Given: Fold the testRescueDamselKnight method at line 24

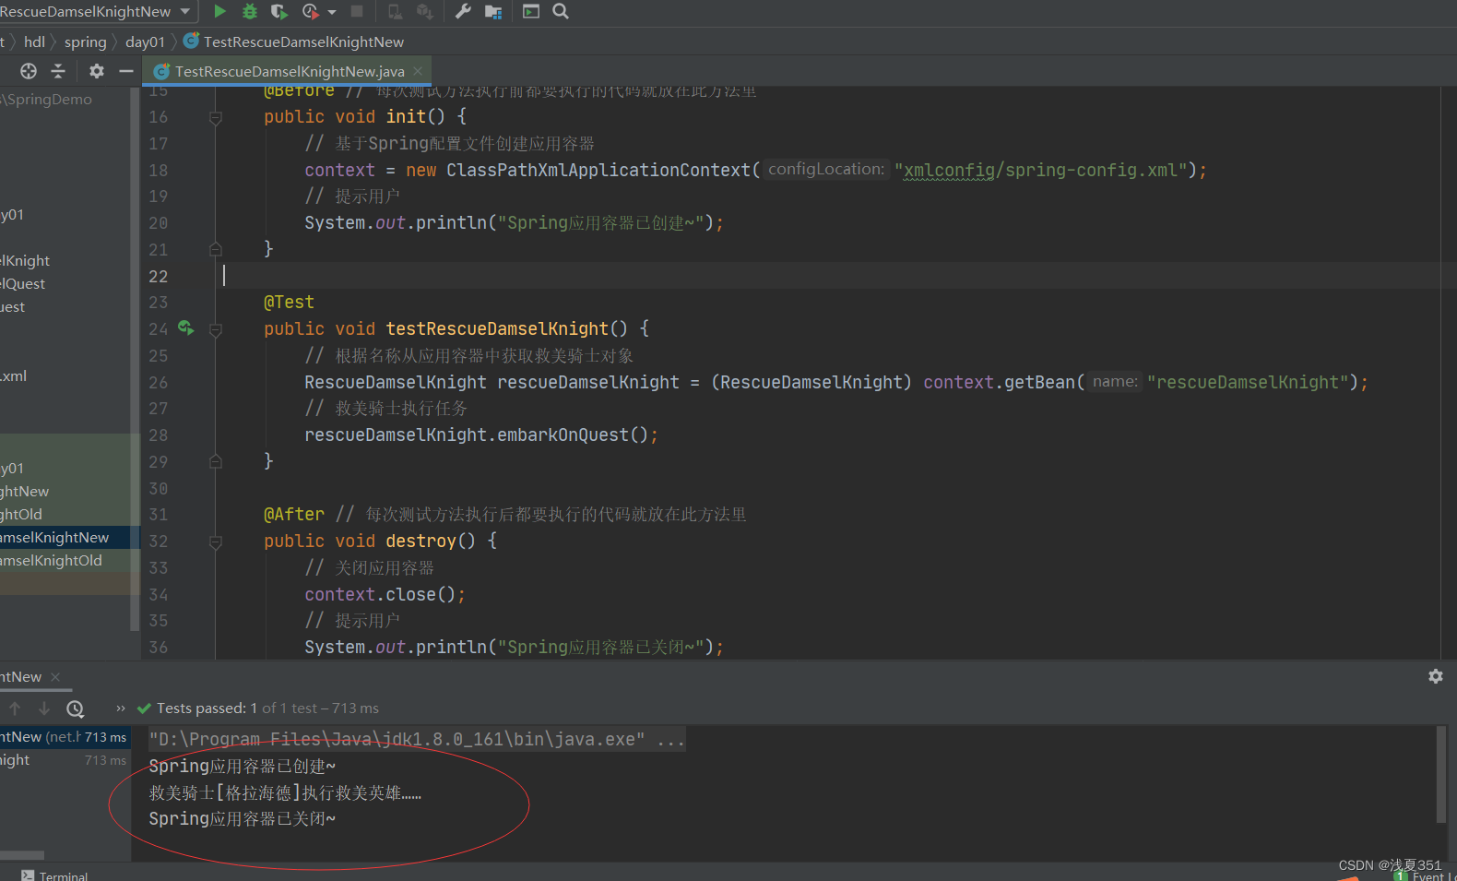Looking at the screenshot, I should 216,329.
